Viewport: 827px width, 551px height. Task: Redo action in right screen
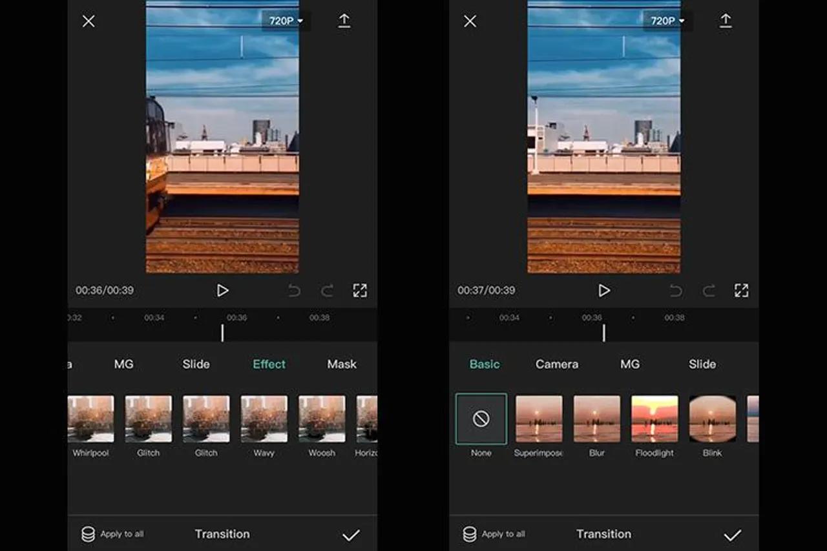coord(709,291)
